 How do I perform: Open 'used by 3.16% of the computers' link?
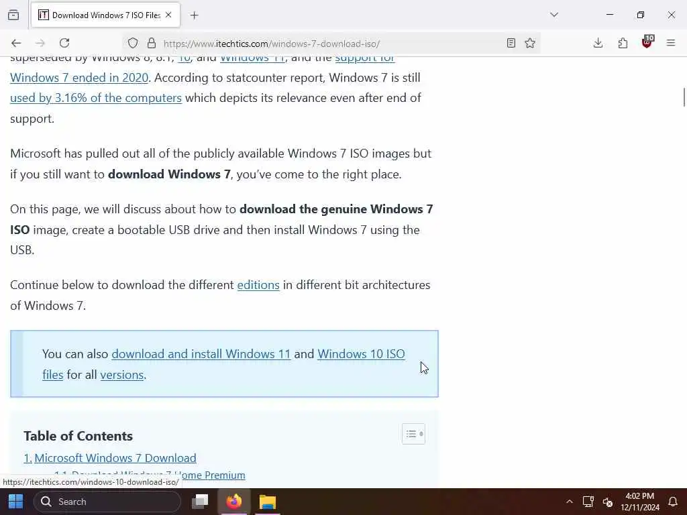[x=96, y=98]
